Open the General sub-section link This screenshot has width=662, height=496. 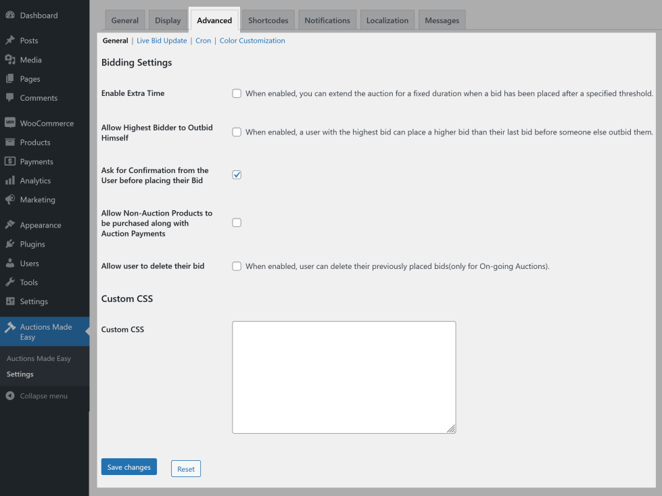click(115, 41)
